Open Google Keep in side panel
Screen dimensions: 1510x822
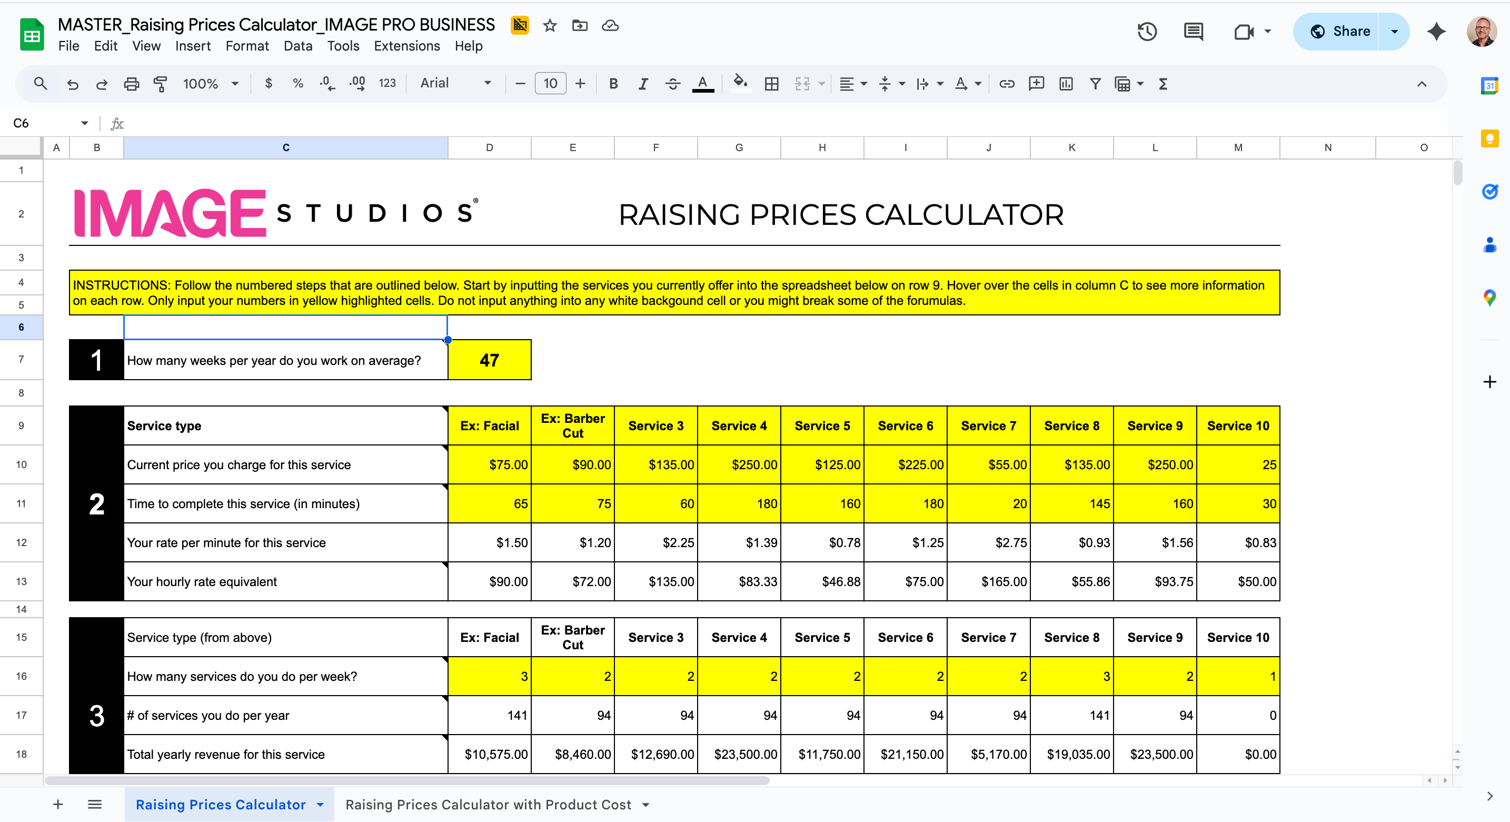click(1489, 138)
